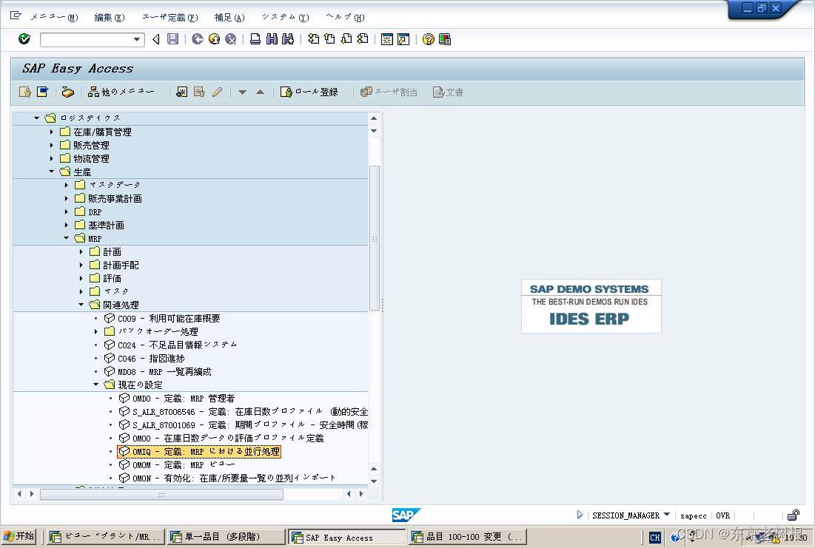This screenshot has height=548, width=815.
Task: Click the yellow Help question mark icon
Action: tap(429, 39)
